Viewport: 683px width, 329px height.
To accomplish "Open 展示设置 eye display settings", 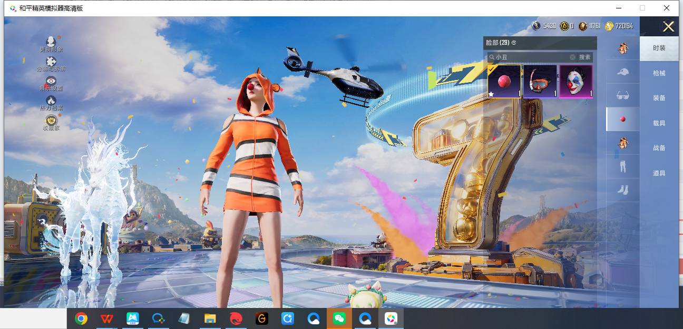I will [51, 81].
